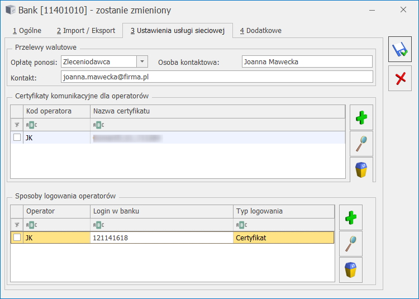Select the JK operator code cell in certificates
Screen dimensions: 419x299
tap(56, 137)
